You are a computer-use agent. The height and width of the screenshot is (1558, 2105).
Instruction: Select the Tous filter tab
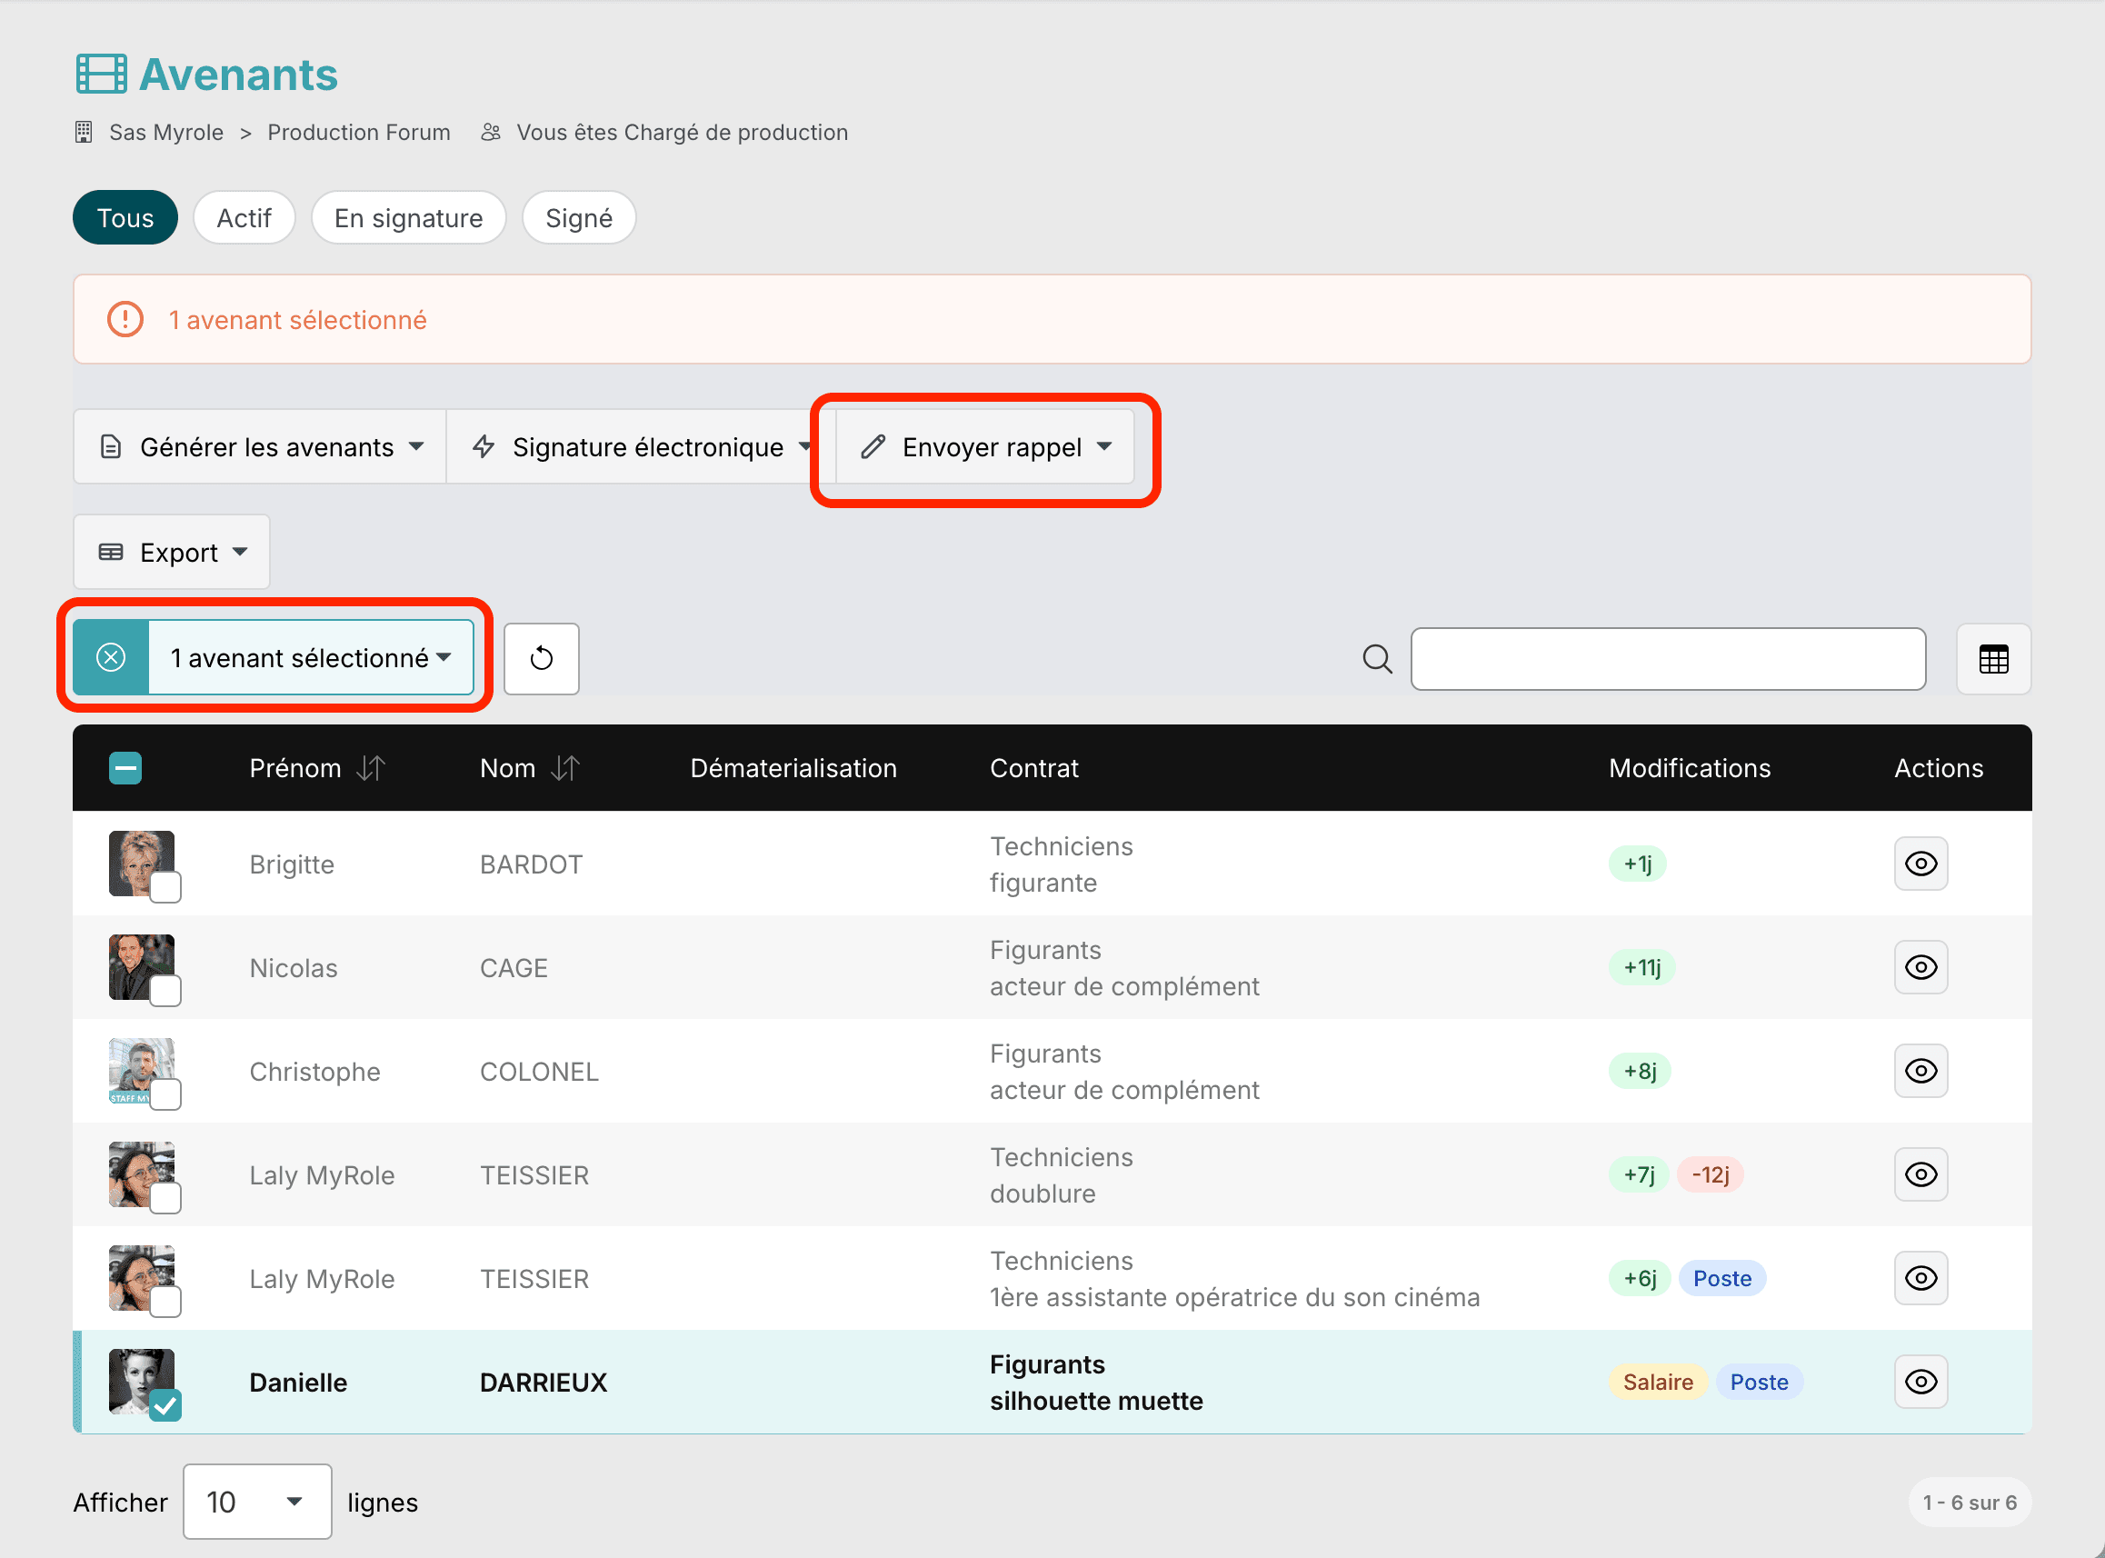tap(125, 218)
